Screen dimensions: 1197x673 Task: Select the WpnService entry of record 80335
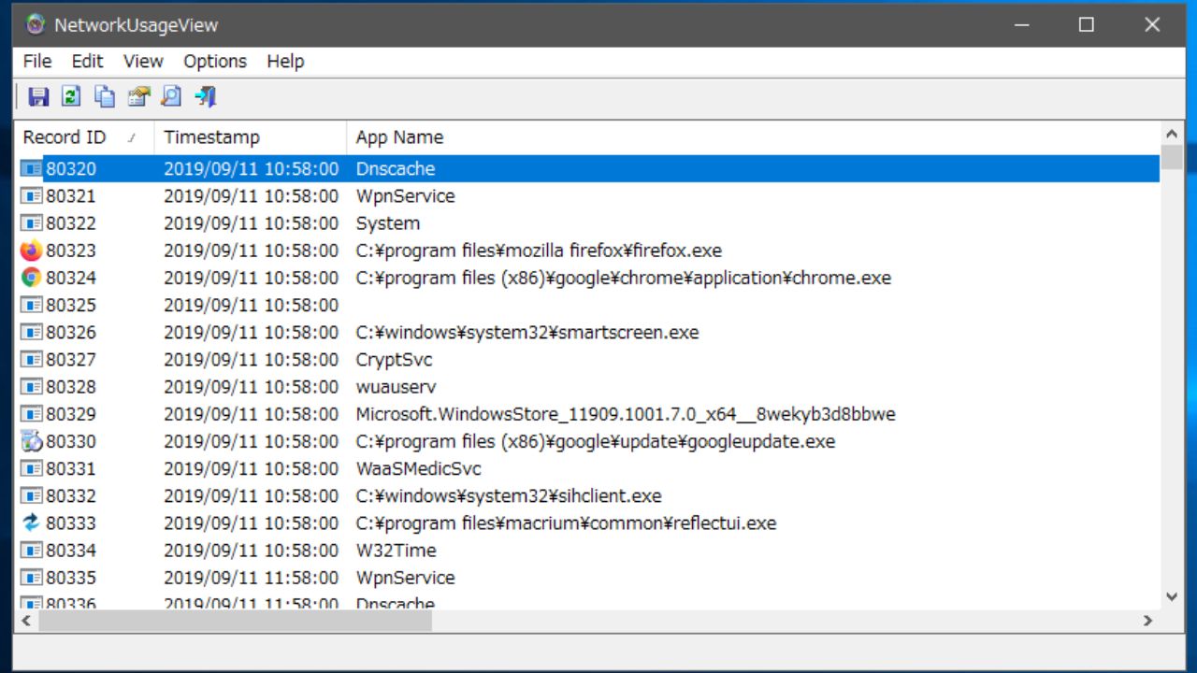click(x=405, y=578)
